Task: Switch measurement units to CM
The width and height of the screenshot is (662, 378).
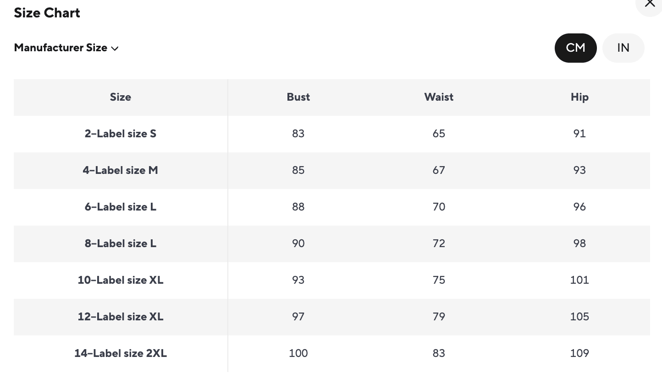Action: point(575,48)
